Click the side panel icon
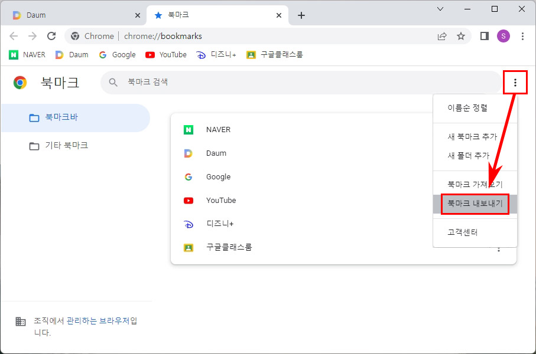 pyautogui.click(x=483, y=36)
